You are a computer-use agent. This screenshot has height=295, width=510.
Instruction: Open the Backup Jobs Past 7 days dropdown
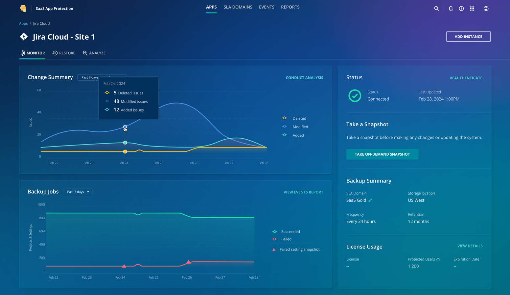tap(78, 192)
